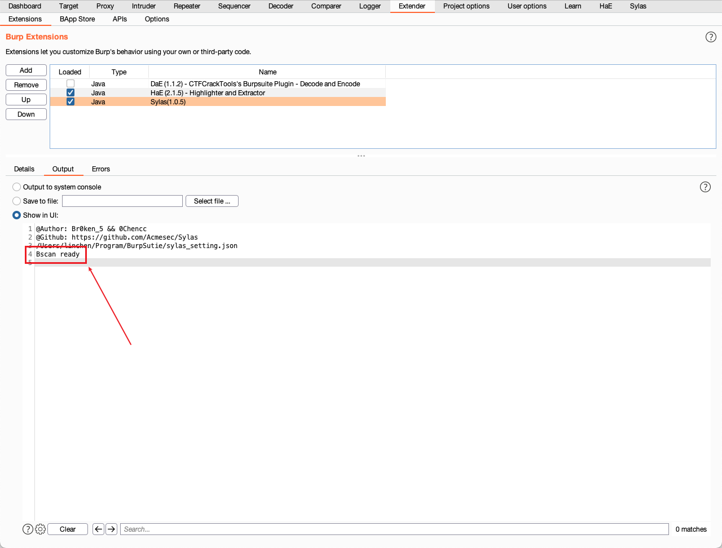Screen dimensions: 722x548
Task: Sort by the Type column header
Action: tap(119, 72)
